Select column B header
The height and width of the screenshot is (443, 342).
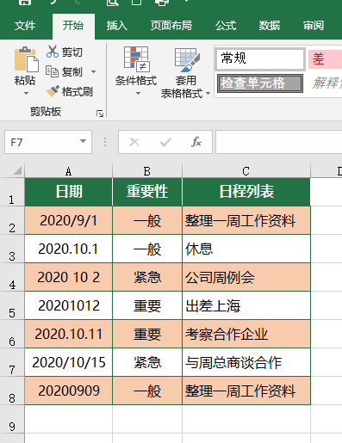(x=147, y=171)
